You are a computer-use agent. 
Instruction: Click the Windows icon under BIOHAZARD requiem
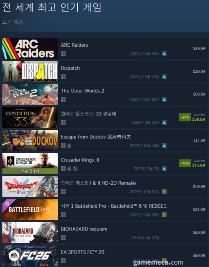tap(63, 238)
